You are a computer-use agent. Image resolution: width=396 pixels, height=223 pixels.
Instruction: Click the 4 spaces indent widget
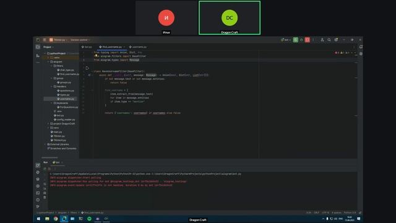click(337, 212)
